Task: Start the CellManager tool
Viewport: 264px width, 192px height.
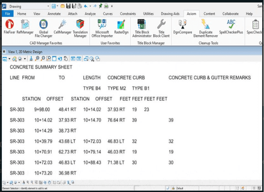Action: (62, 27)
